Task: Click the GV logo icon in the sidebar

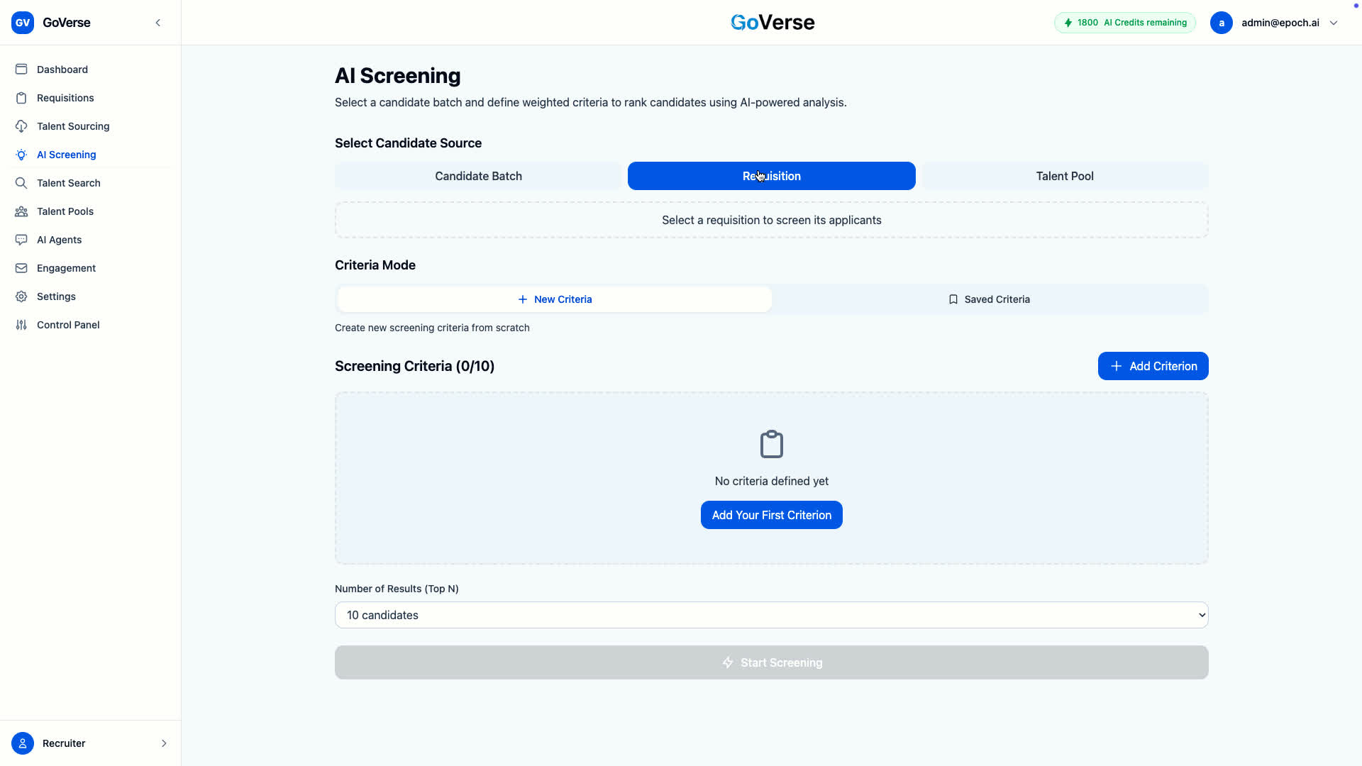Action: pos(23,23)
